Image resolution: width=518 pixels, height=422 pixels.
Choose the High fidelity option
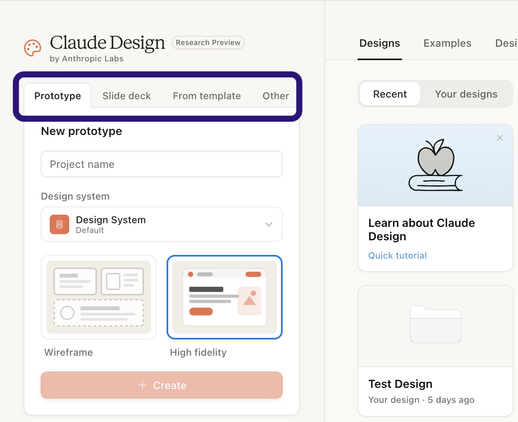tap(224, 297)
